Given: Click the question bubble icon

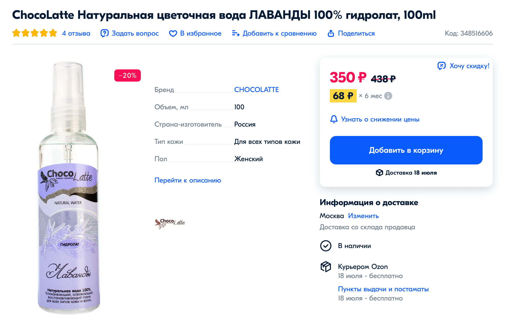Looking at the screenshot, I should click(x=105, y=33).
